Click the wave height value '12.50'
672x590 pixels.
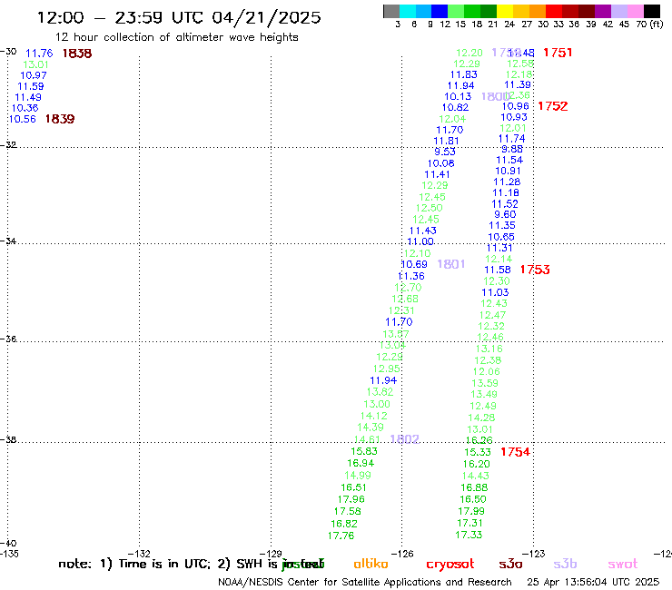tap(429, 208)
